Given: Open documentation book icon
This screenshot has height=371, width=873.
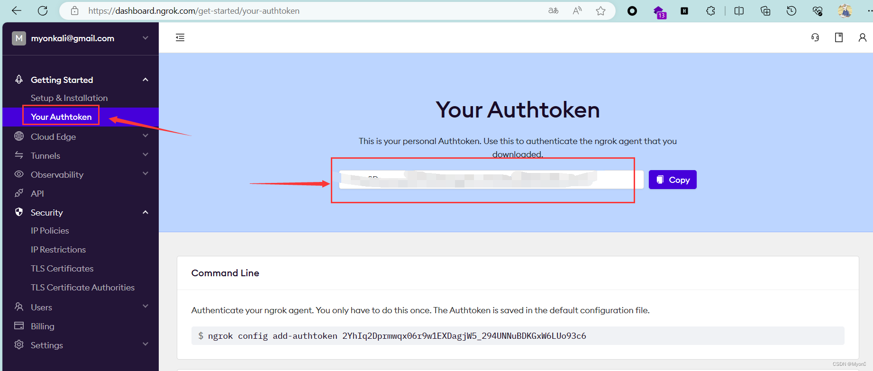Looking at the screenshot, I should (x=839, y=37).
